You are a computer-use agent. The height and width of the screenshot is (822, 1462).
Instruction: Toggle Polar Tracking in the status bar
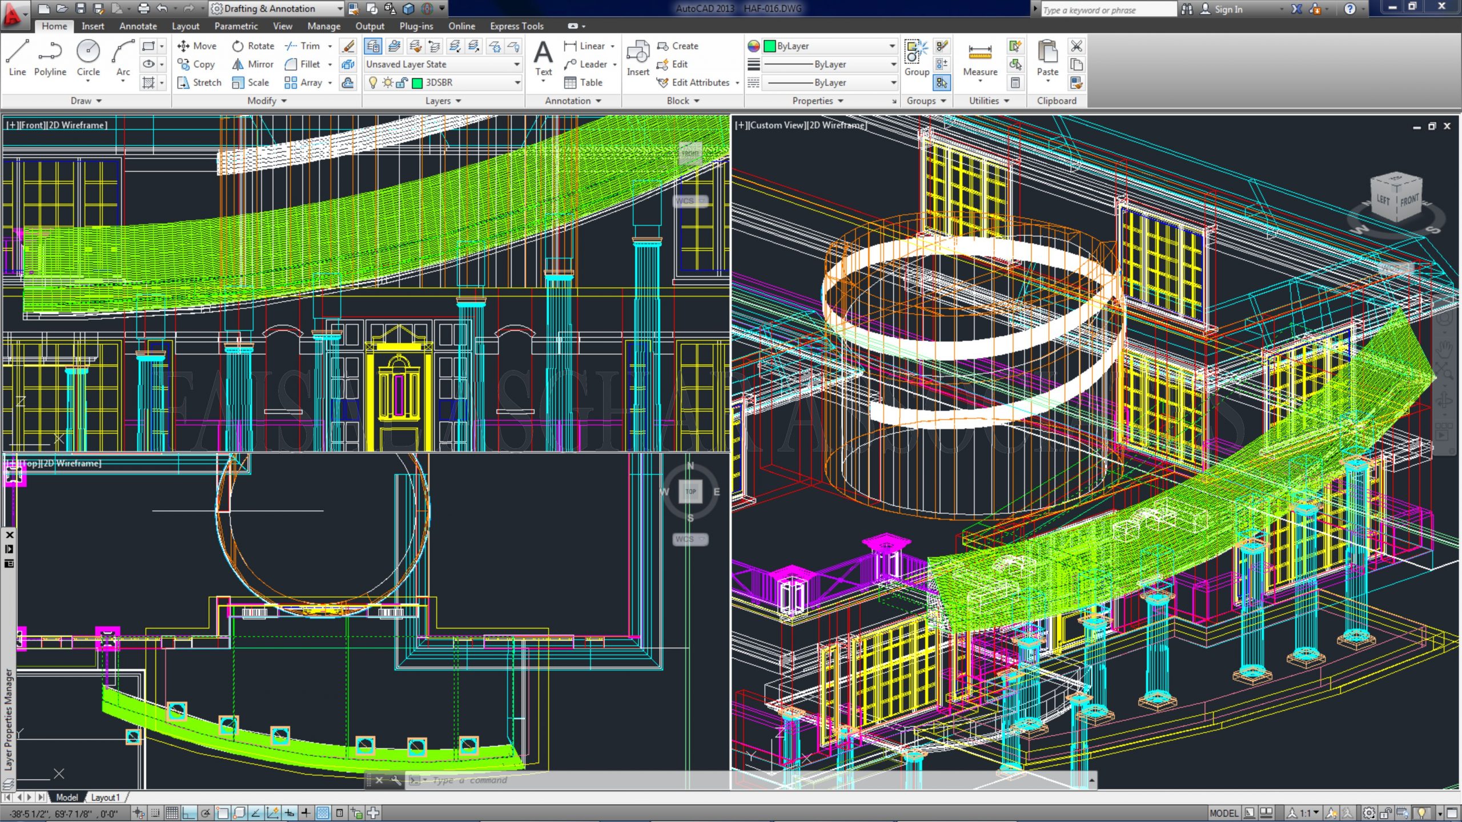pyautogui.click(x=206, y=813)
